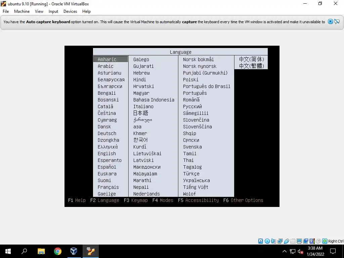Click the VirtualBox window title icon
344x258 pixels.
pos(3,4)
